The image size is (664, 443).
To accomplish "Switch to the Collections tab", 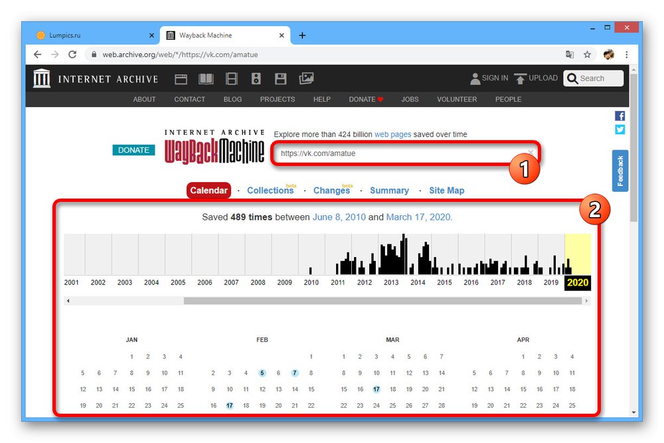I will point(270,191).
